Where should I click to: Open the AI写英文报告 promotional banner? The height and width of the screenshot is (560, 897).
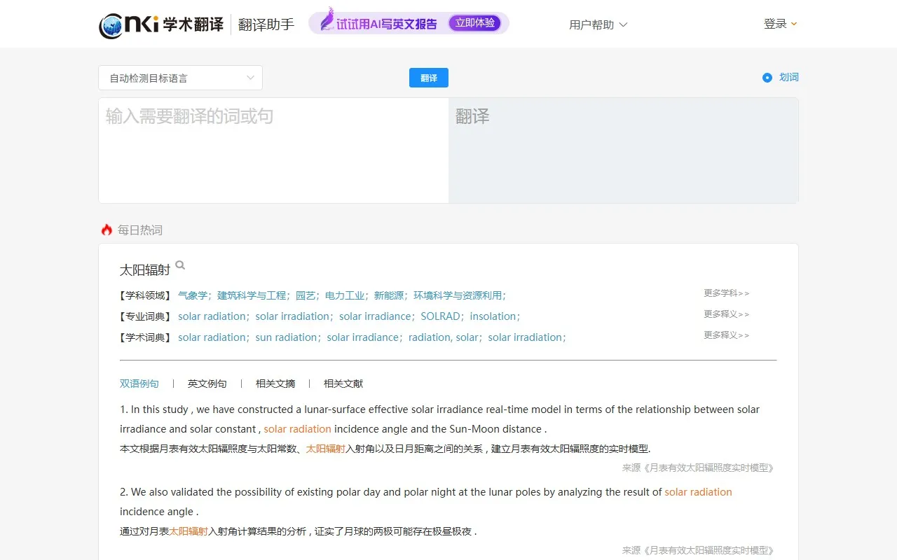point(409,23)
